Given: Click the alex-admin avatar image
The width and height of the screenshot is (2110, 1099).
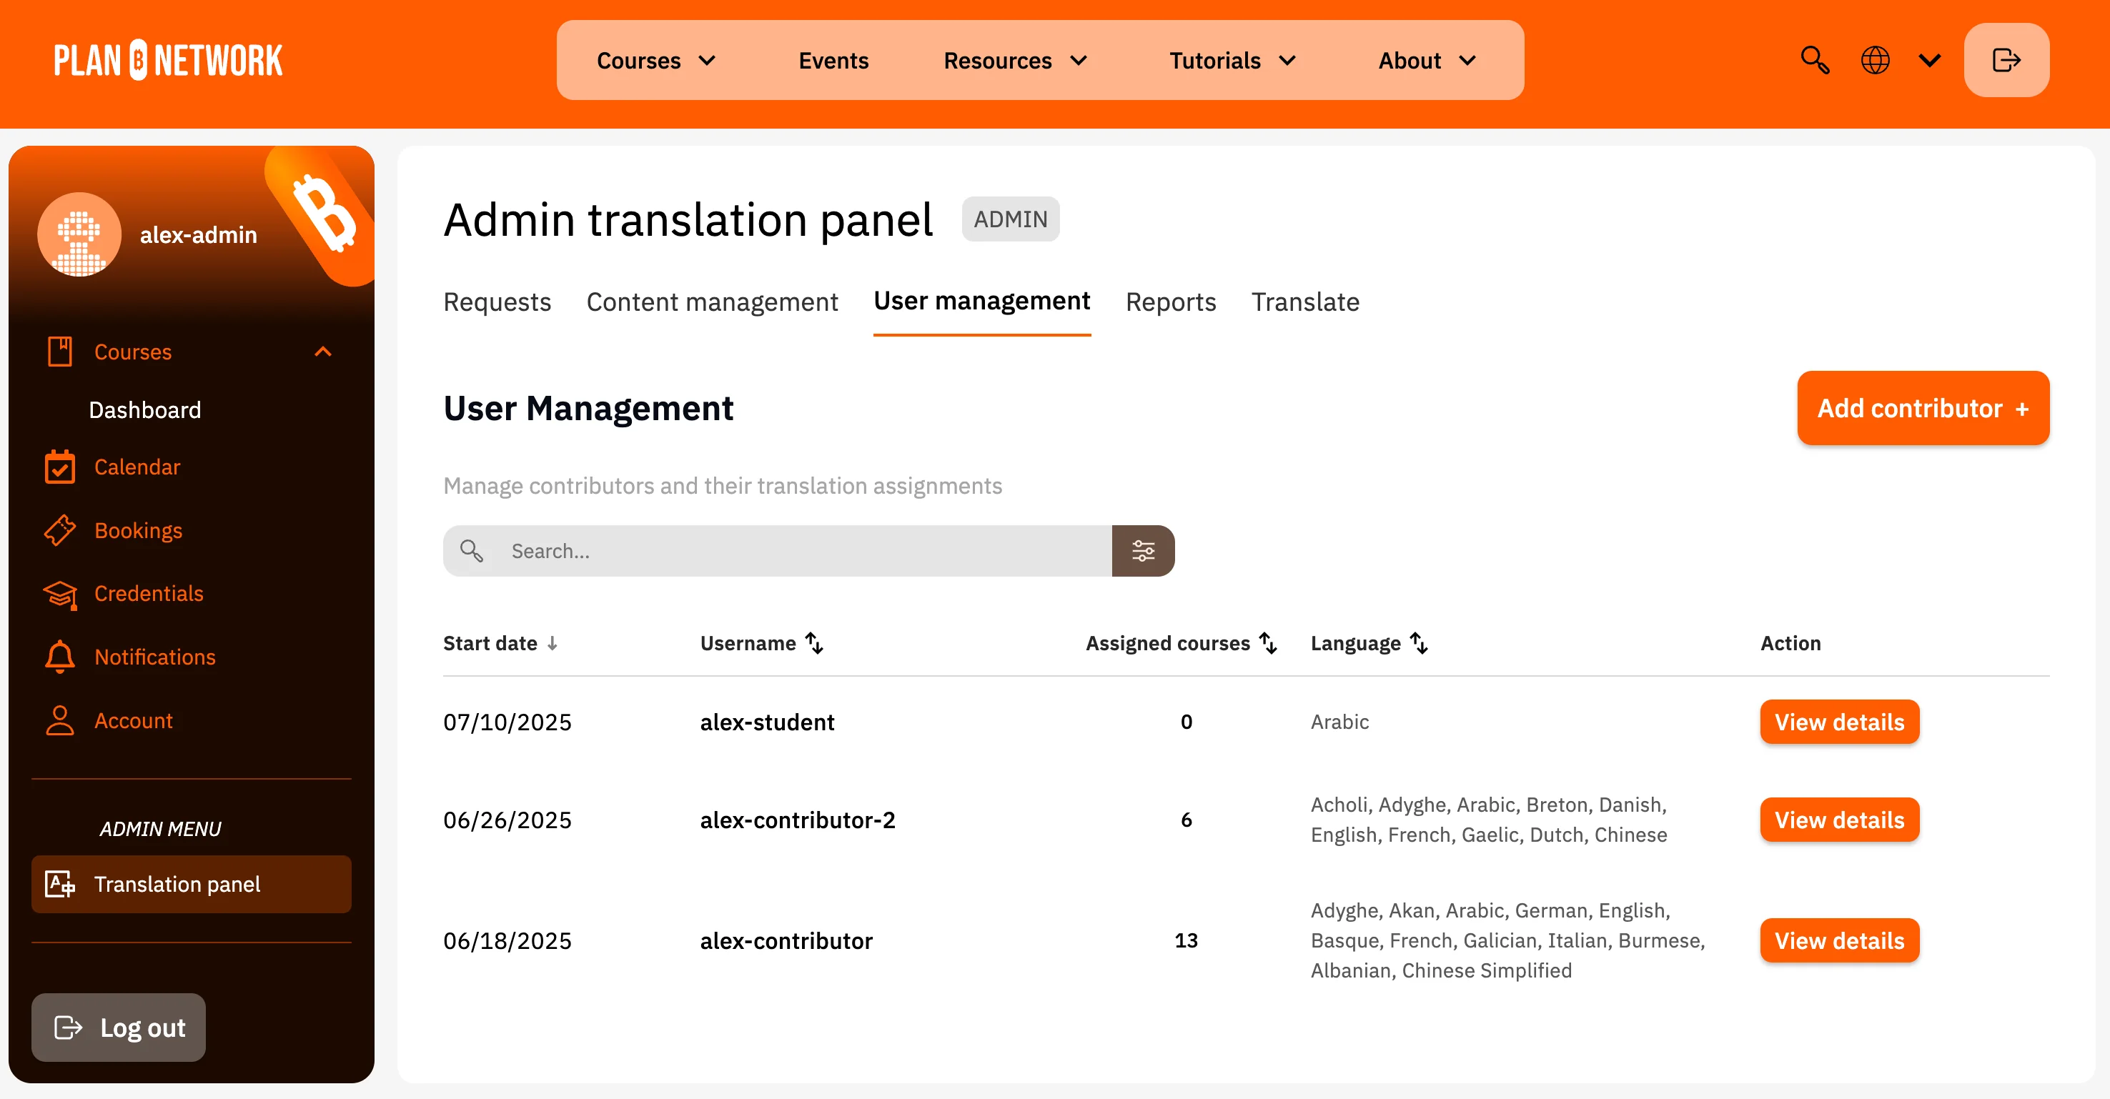Looking at the screenshot, I should 79,234.
